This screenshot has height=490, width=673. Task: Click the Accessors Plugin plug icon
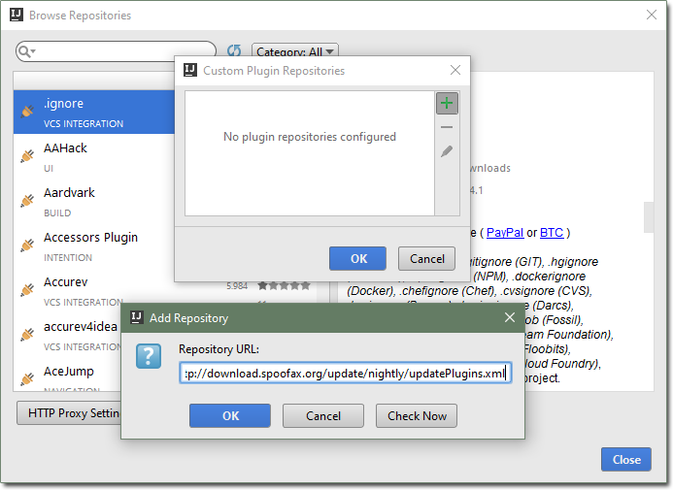27,245
